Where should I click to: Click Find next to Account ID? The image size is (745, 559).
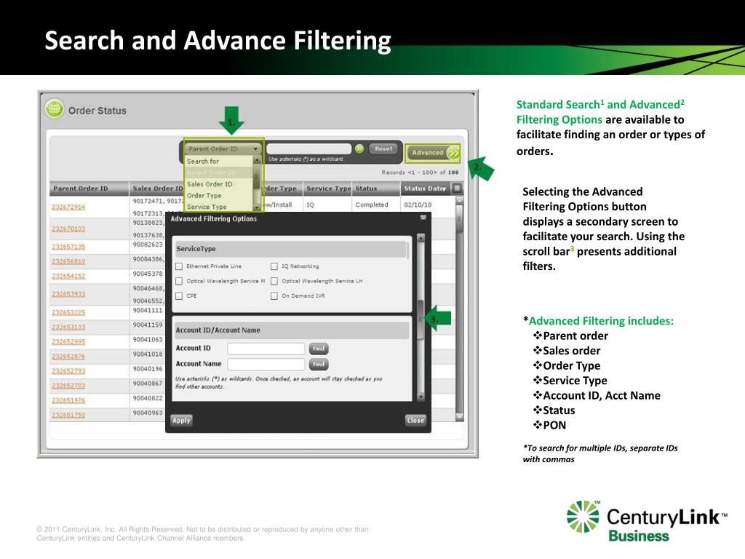(x=319, y=349)
